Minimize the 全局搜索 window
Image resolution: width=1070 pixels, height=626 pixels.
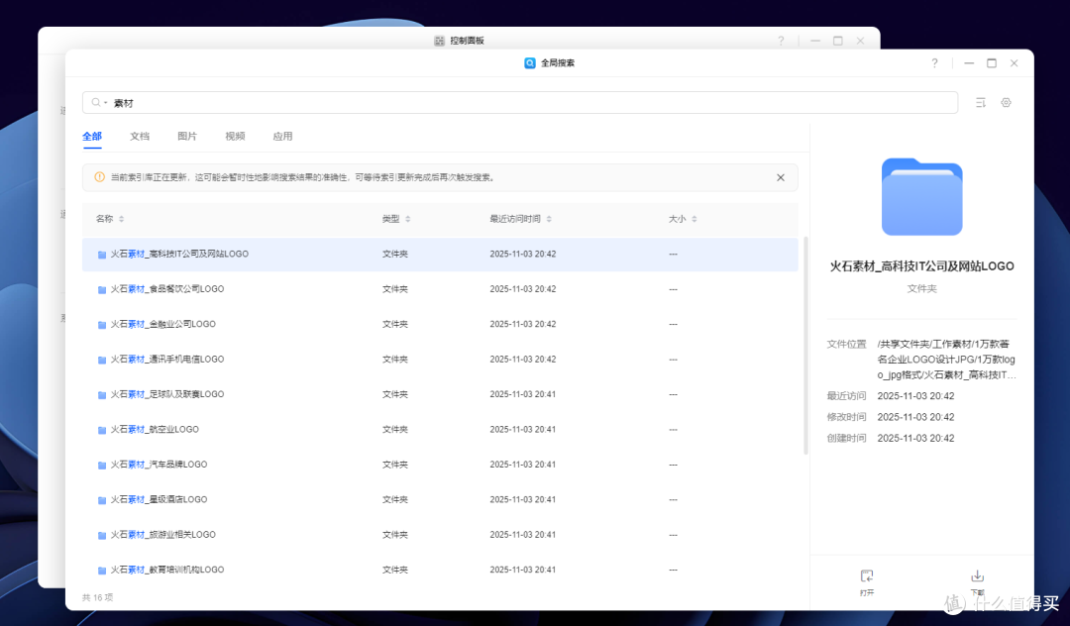tap(969, 62)
